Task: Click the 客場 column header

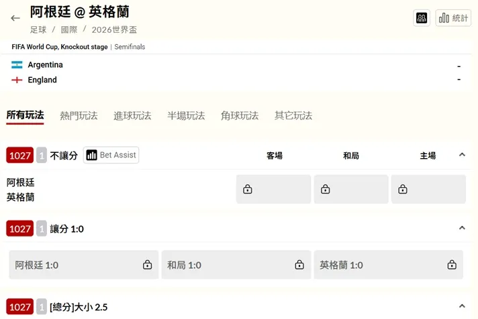Action: pos(275,156)
